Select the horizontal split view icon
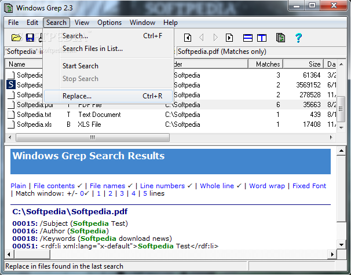 coord(248,38)
